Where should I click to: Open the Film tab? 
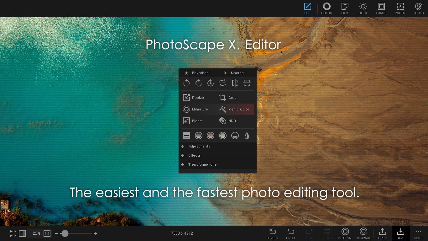tap(345, 8)
